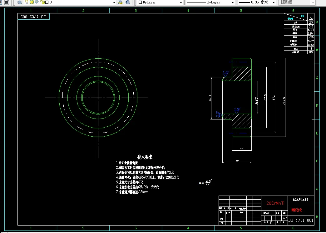This screenshot has width=326, height=233.
Task: Click zone letter A on the border
Action: pos(317,22)
